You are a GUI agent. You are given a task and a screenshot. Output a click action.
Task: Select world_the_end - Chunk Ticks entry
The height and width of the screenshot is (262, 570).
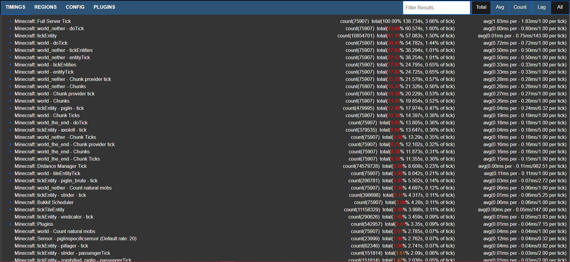[57, 159]
